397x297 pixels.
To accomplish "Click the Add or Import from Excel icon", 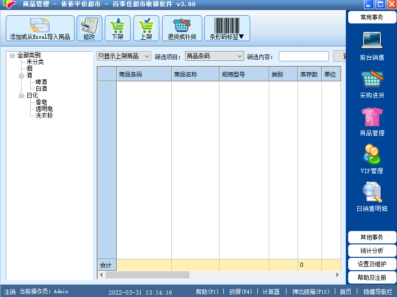I will pyautogui.click(x=40, y=26).
